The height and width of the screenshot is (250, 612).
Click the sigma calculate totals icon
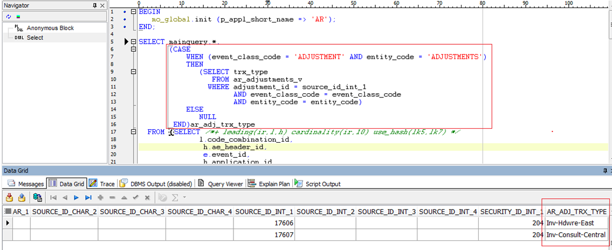pyautogui.click(x=175, y=198)
